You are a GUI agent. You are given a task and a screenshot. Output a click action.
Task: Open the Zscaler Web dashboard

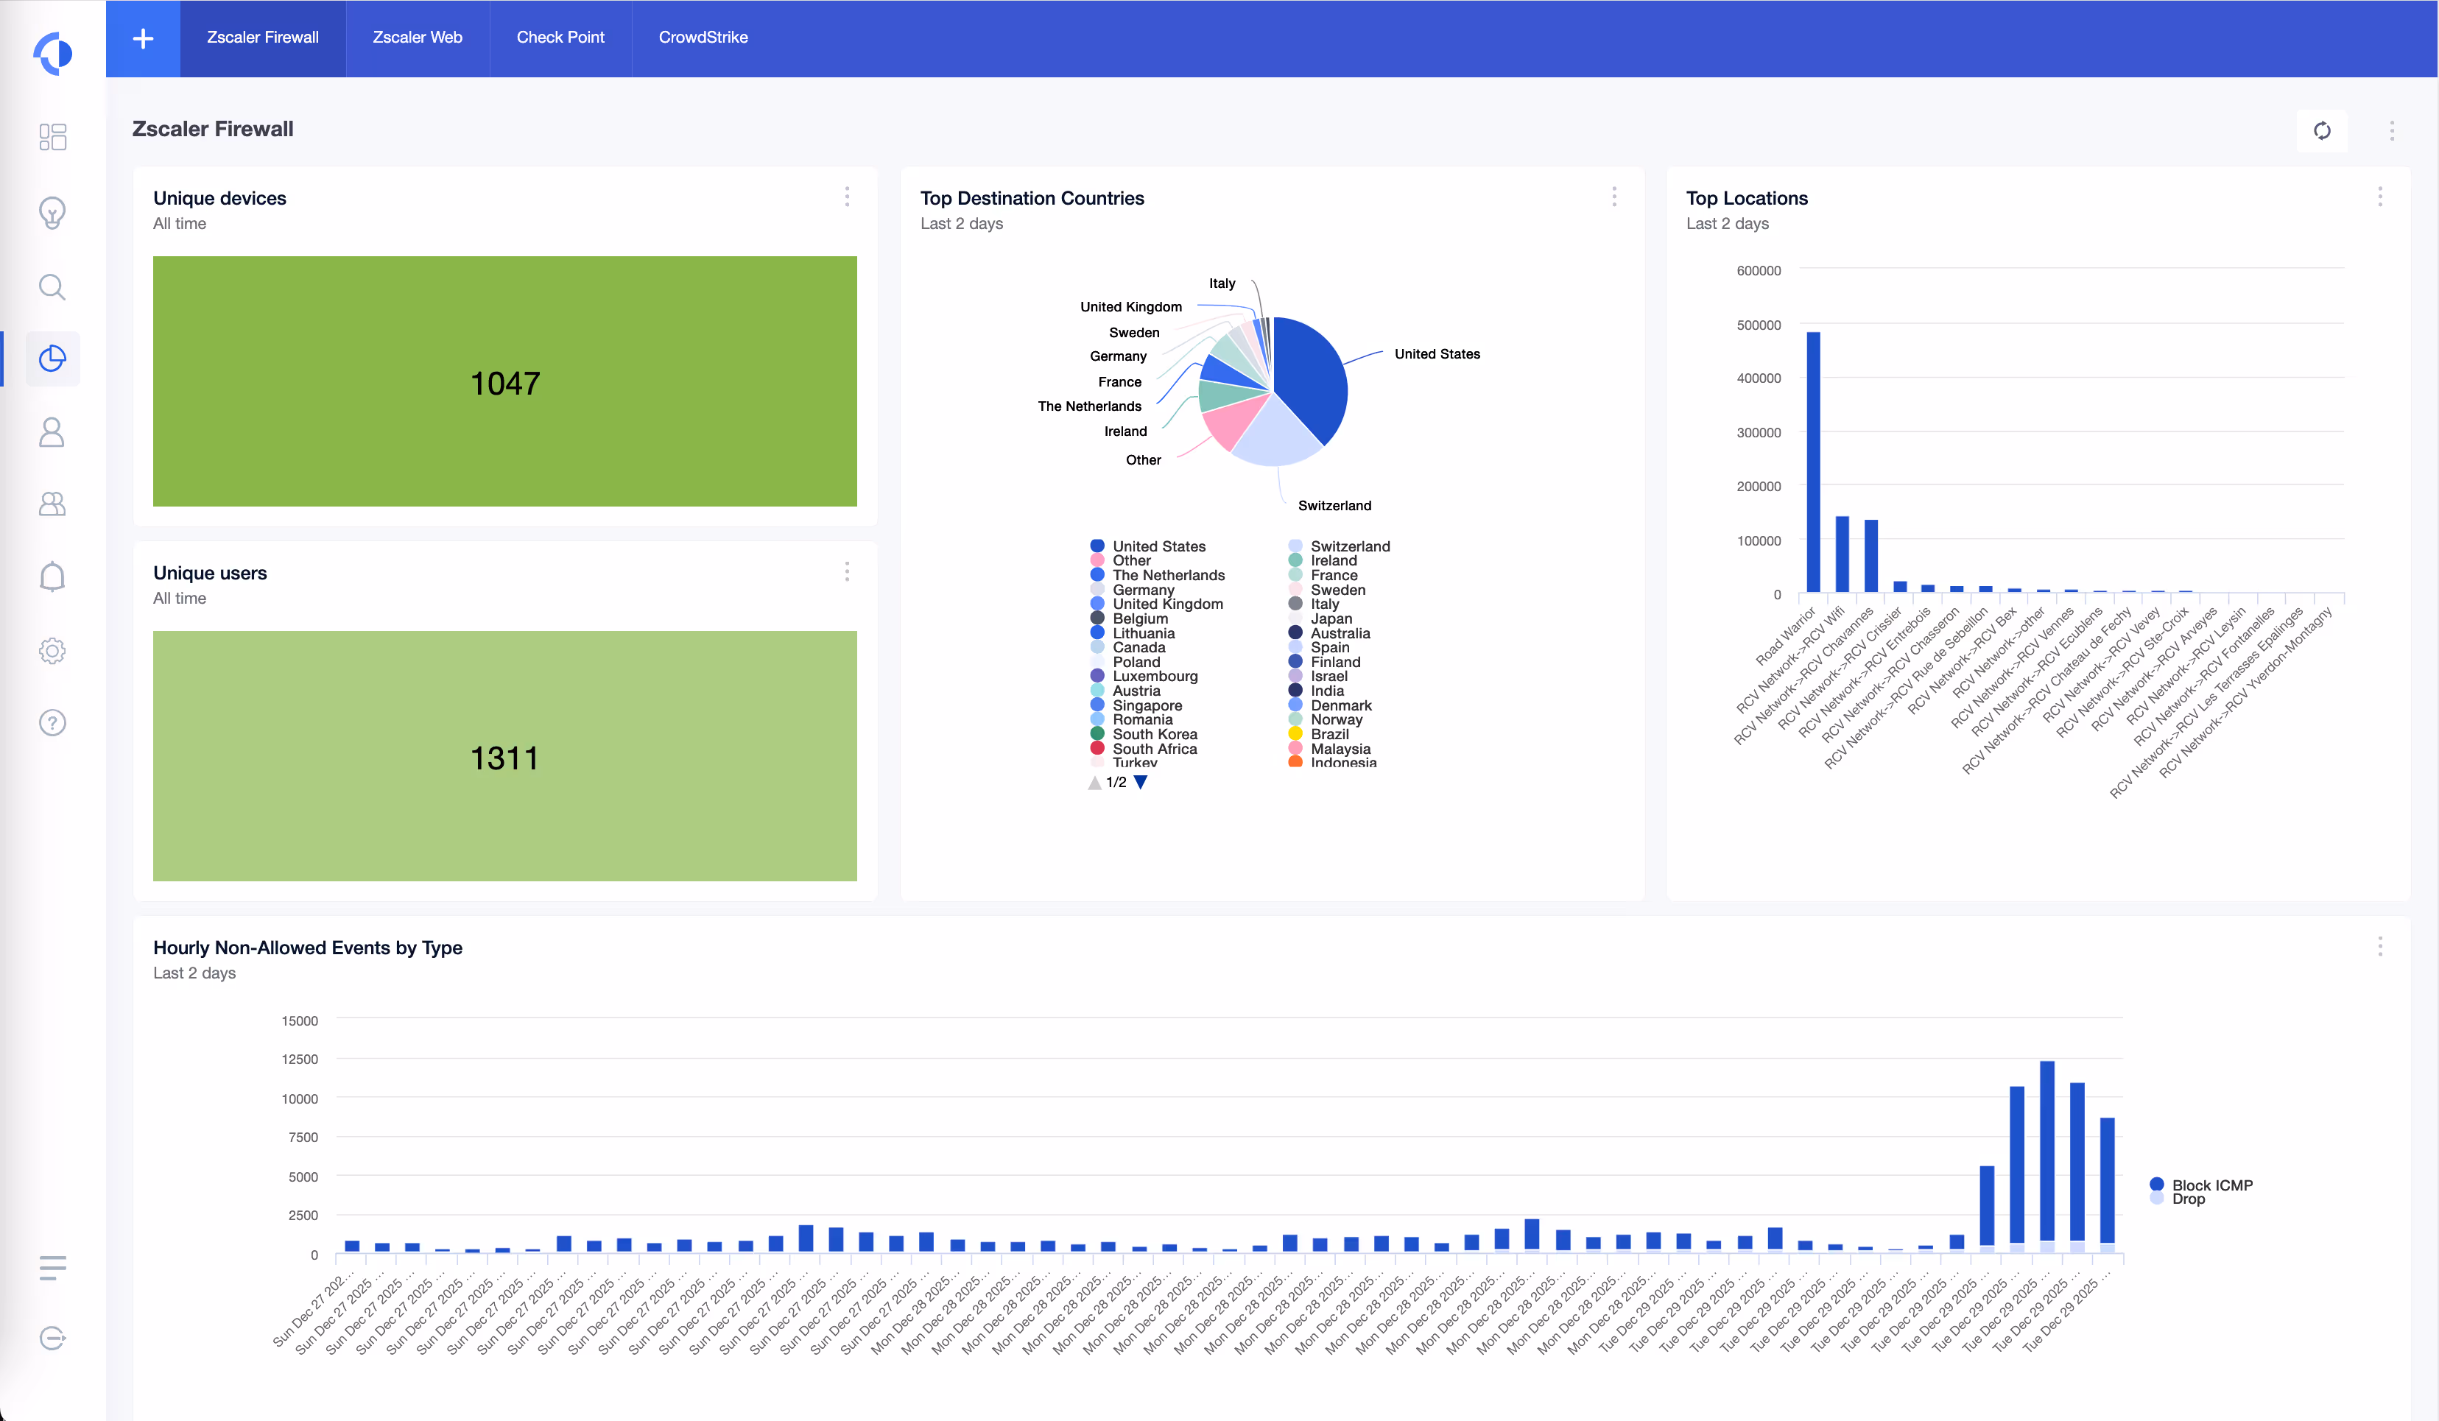[417, 38]
